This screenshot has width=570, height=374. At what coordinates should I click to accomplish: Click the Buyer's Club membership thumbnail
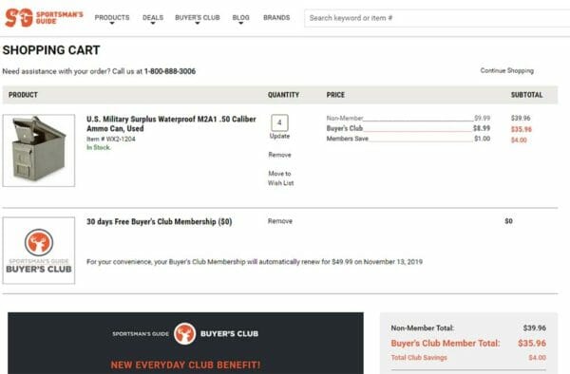coord(39,251)
